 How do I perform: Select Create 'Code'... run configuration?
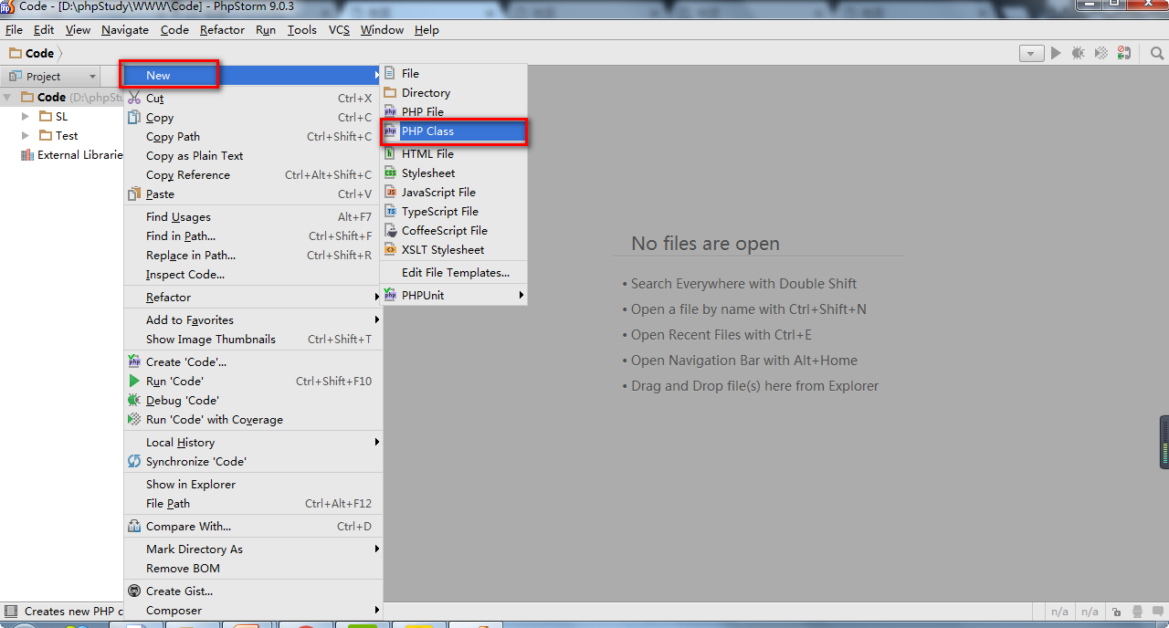pyautogui.click(x=253, y=361)
